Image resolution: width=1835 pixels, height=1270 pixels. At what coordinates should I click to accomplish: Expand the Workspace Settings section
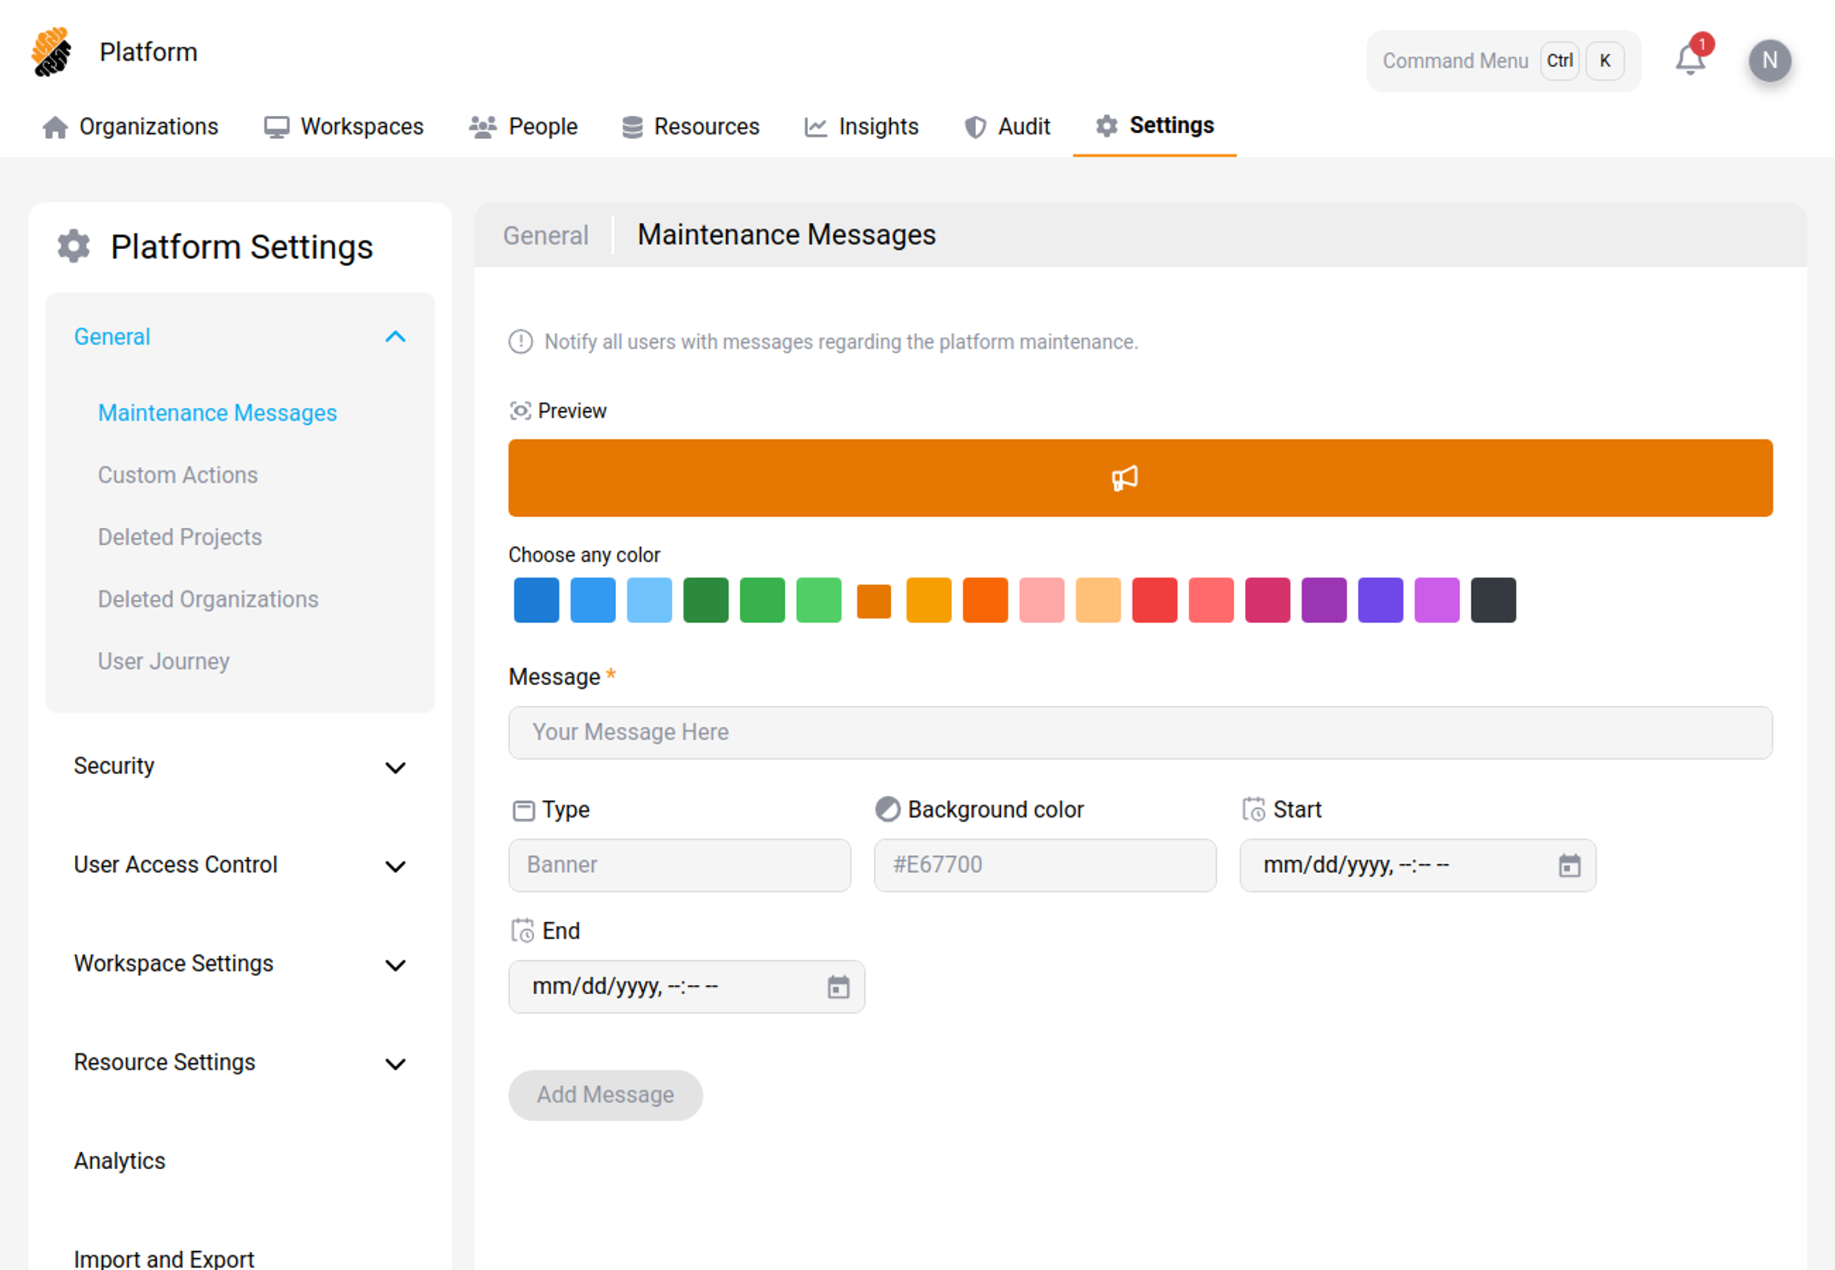(395, 964)
